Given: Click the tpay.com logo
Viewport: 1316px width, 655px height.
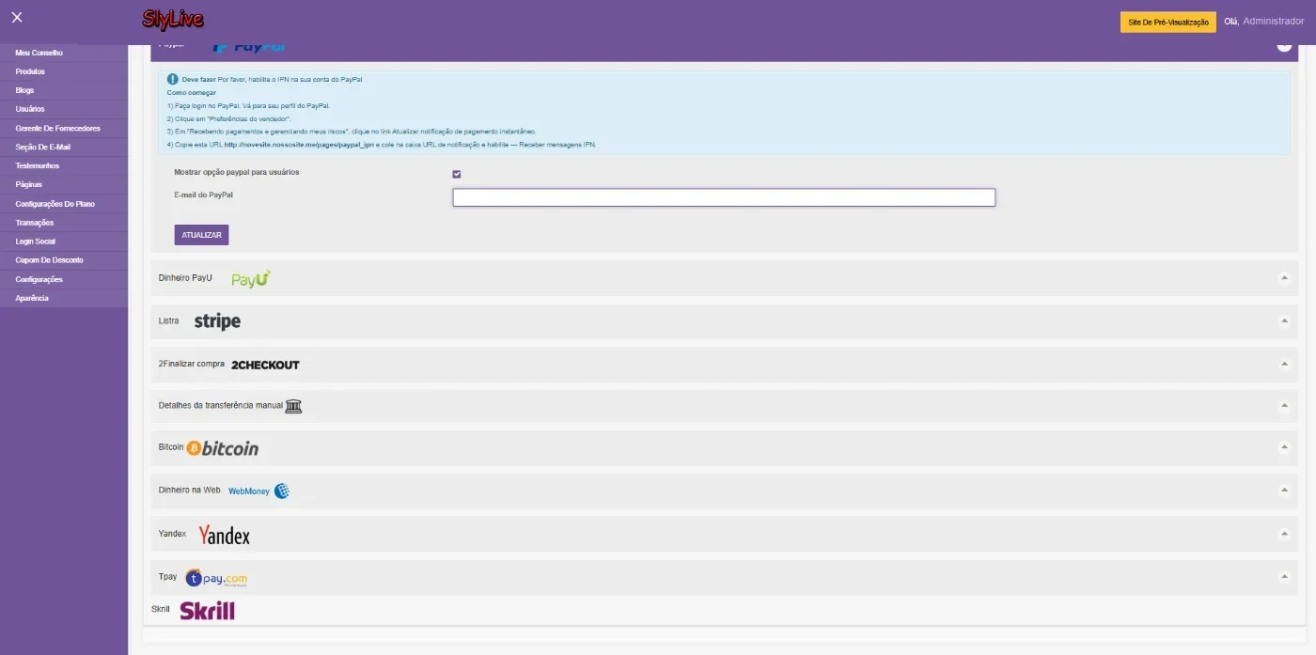Looking at the screenshot, I should [216, 578].
